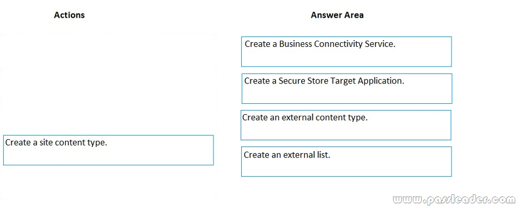The width and height of the screenshot is (522, 208).
Task: Select the first step in the Answer Area
Action: pos(346,52)
